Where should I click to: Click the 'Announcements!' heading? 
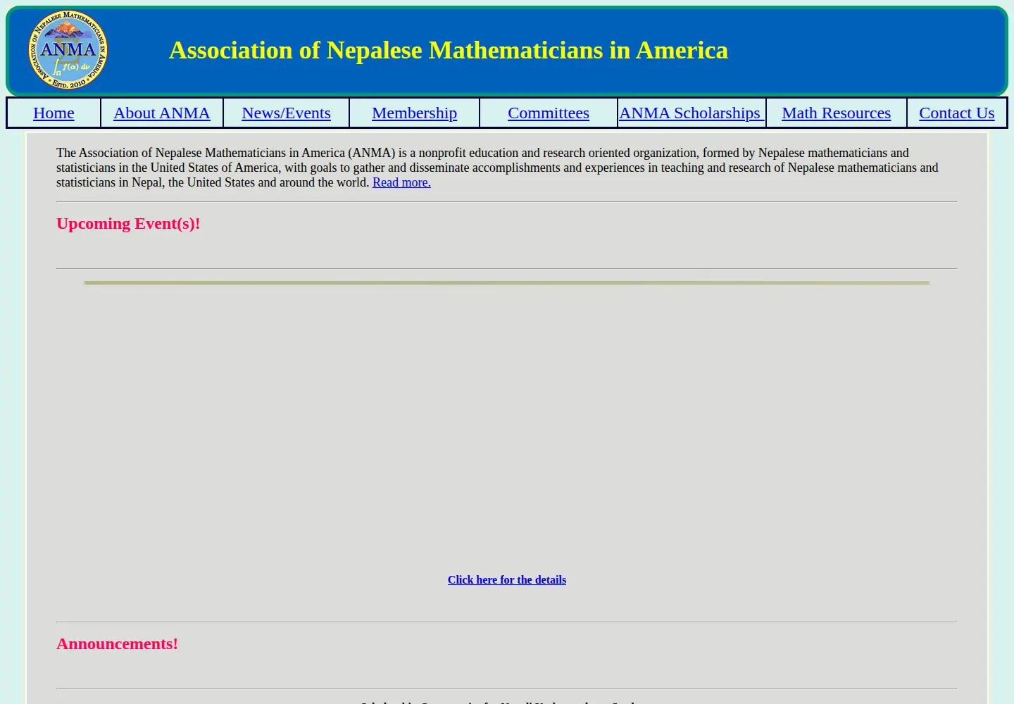(x=117, y=643)
